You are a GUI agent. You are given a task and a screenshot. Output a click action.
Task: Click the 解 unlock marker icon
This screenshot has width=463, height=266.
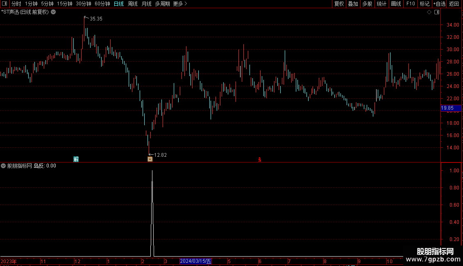pos(76,159)
